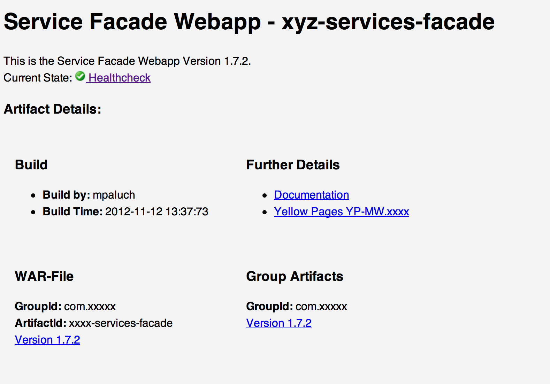This screenshot has width=550, height=384.
Task: Click the "Group Artifacts" heading
Action: 295,276
